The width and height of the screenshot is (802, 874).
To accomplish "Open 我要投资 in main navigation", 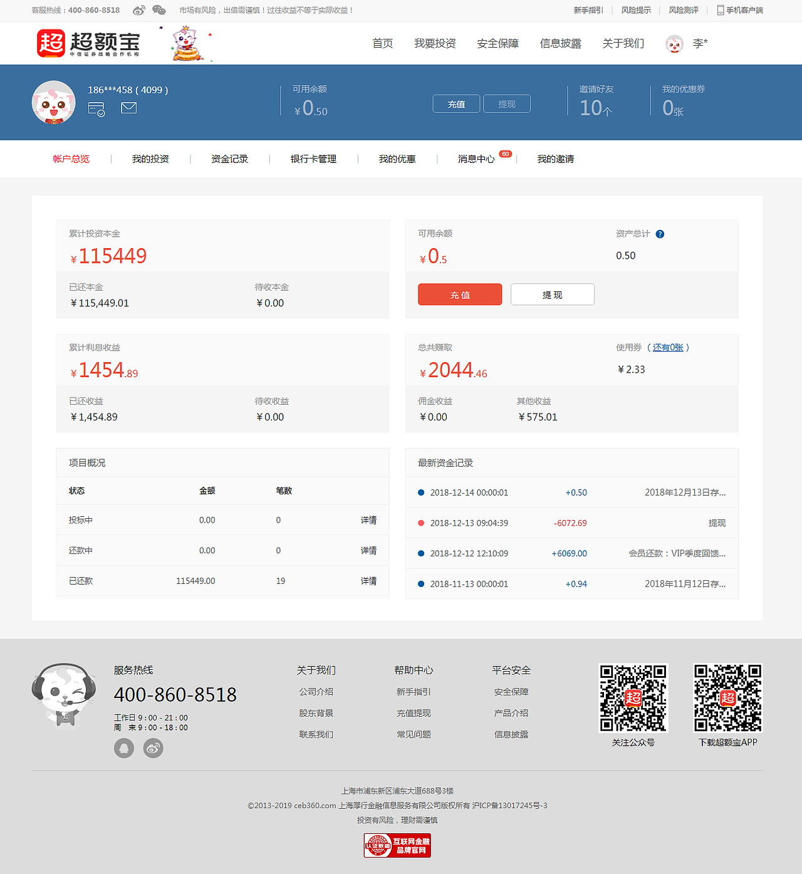I will click(435, 43).
